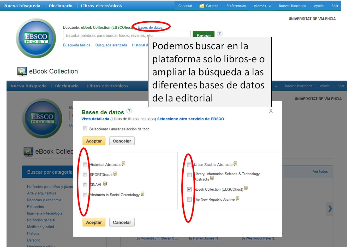Viewport: 347px width, 247px height.
Task: Click the Ver todos link
Action: tap(320, 171)
